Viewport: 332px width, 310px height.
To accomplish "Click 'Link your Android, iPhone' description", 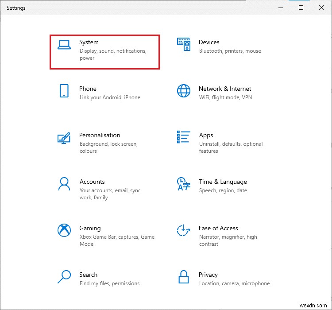I will [110, 97].
